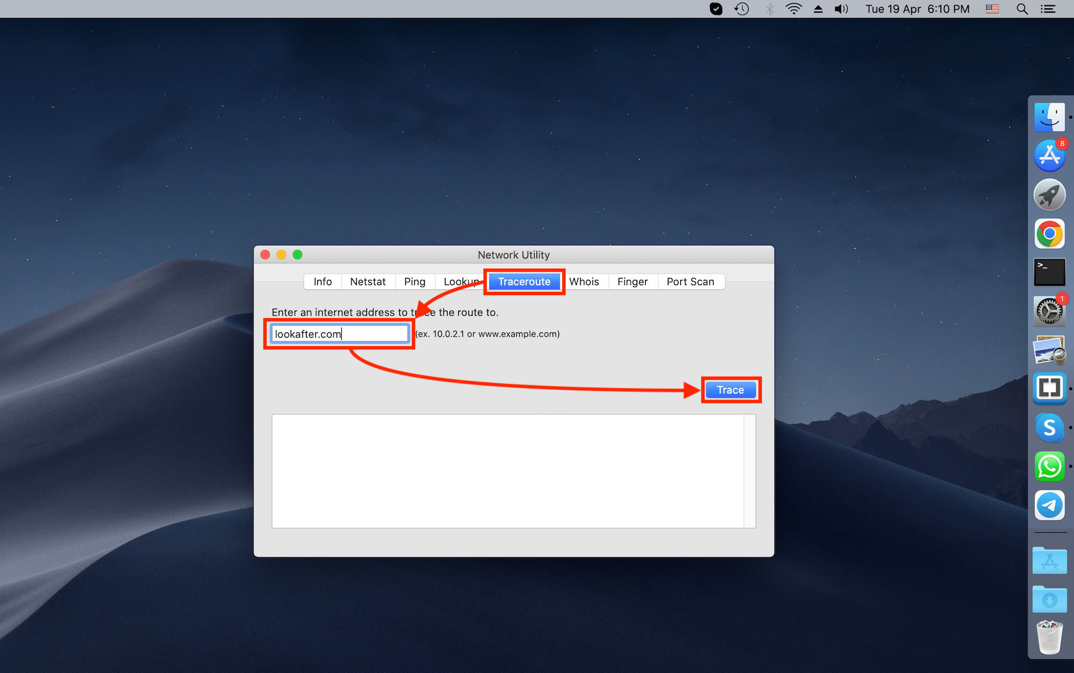Open Google Chrome from dock
This screenshot has height=673, width=1074.
pyautogui.click(x=1050, y=234)
